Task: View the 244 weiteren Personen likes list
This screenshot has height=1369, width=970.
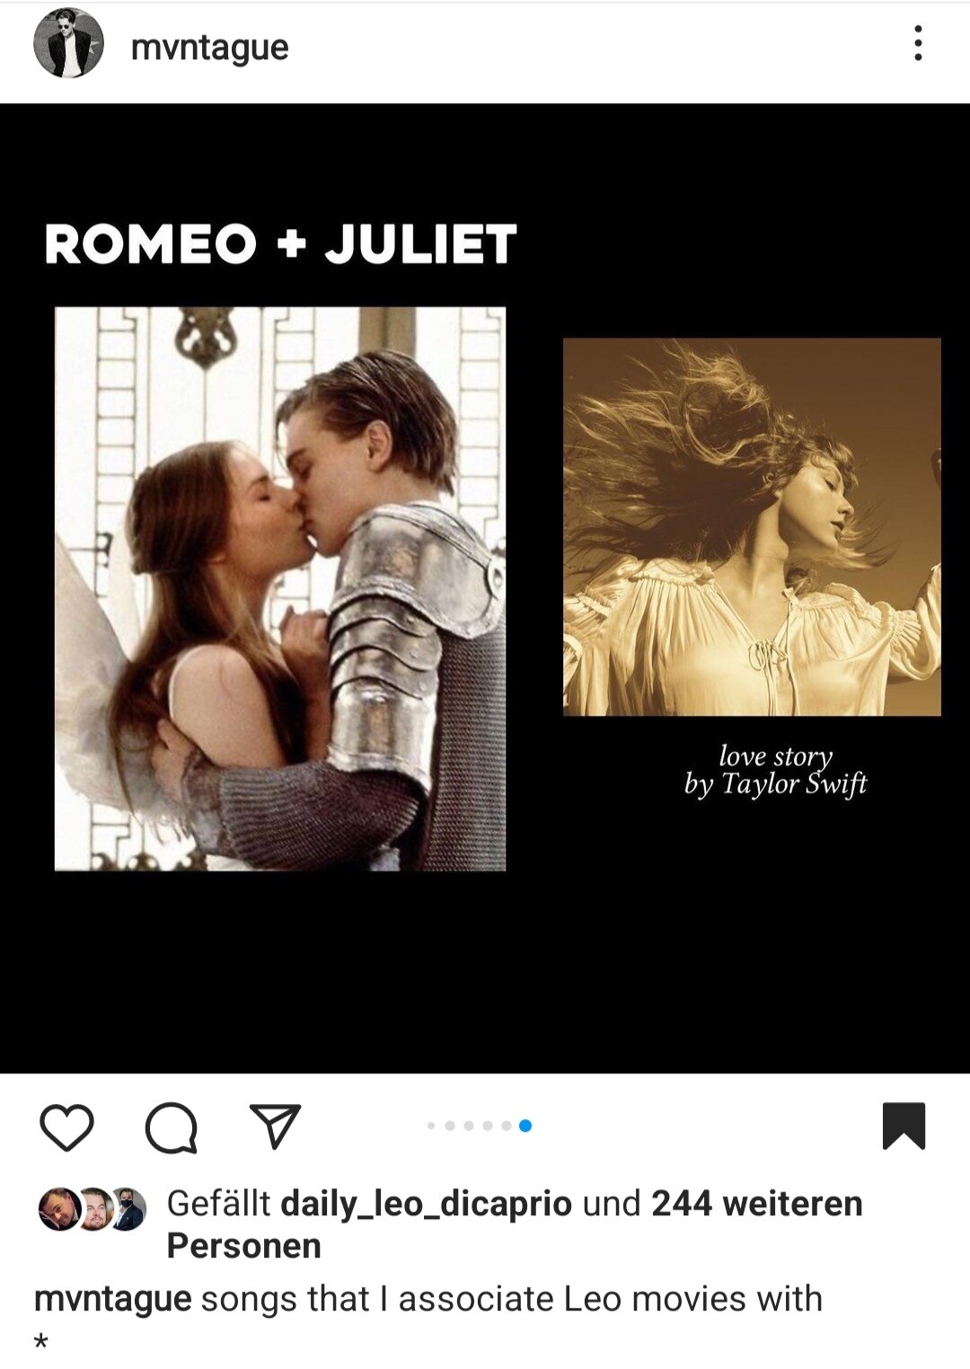Action: (x=515, y=1224)
